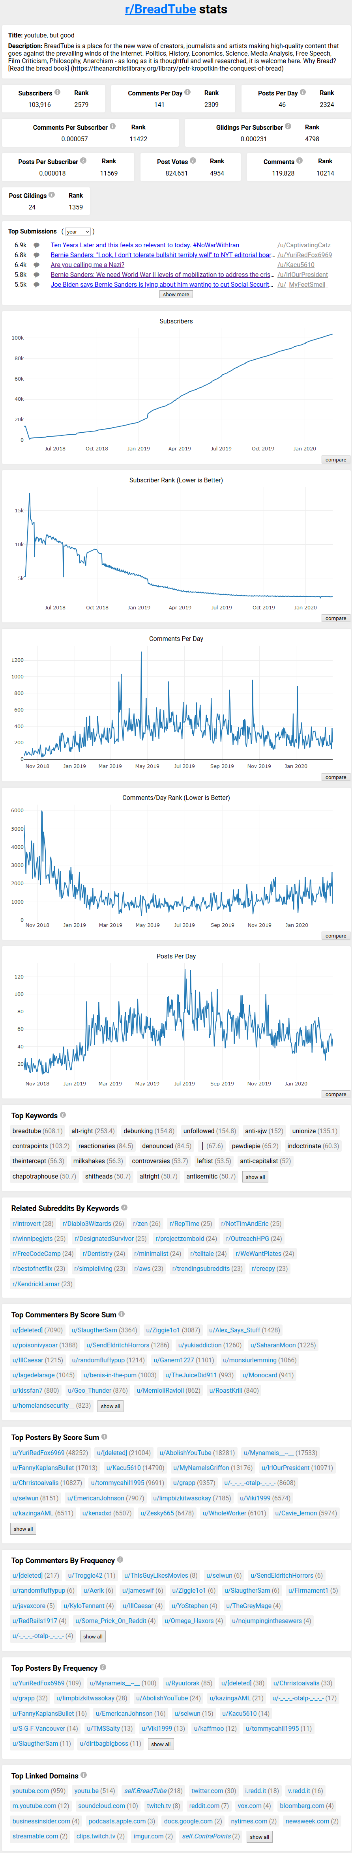Viewport: 352px width, 1853px height.
Task: Open u/poisonivysoar commenter link
Action: click(x=35, y=1345)
